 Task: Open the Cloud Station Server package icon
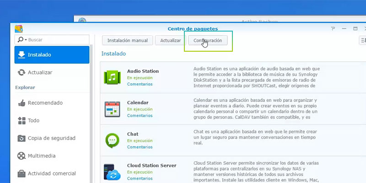(112, 172)
